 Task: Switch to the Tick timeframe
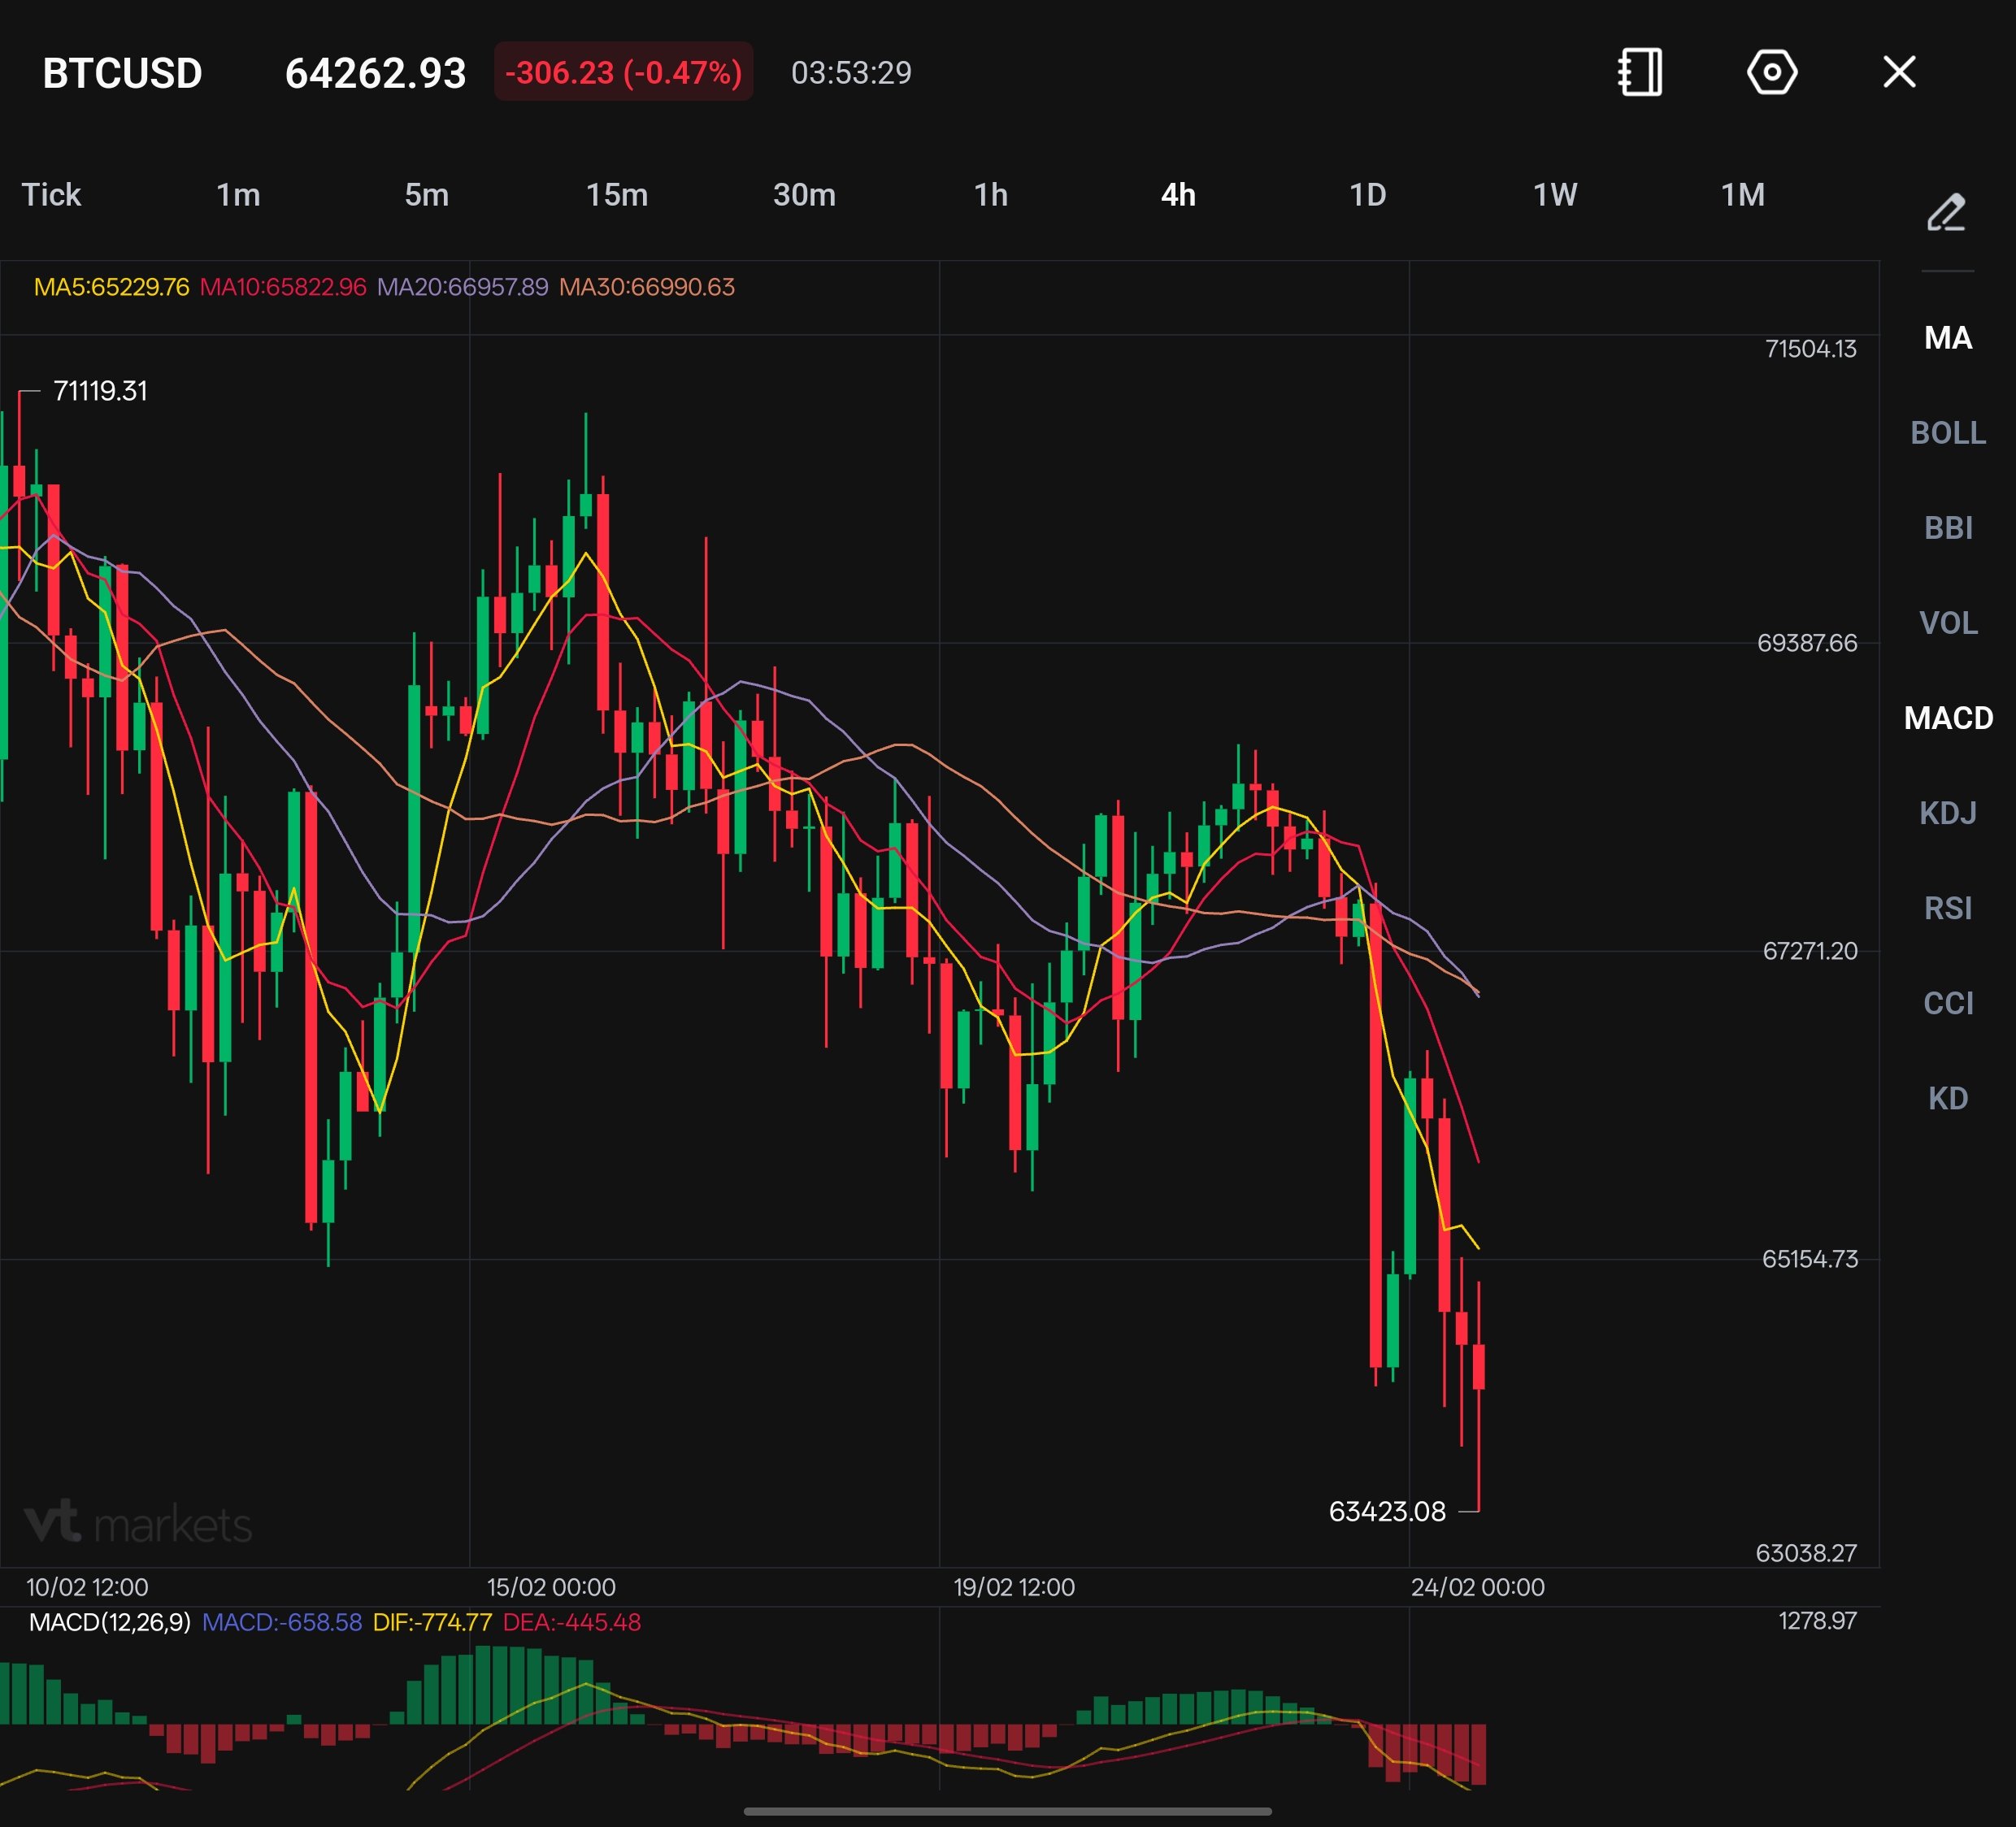click(51, 194)
